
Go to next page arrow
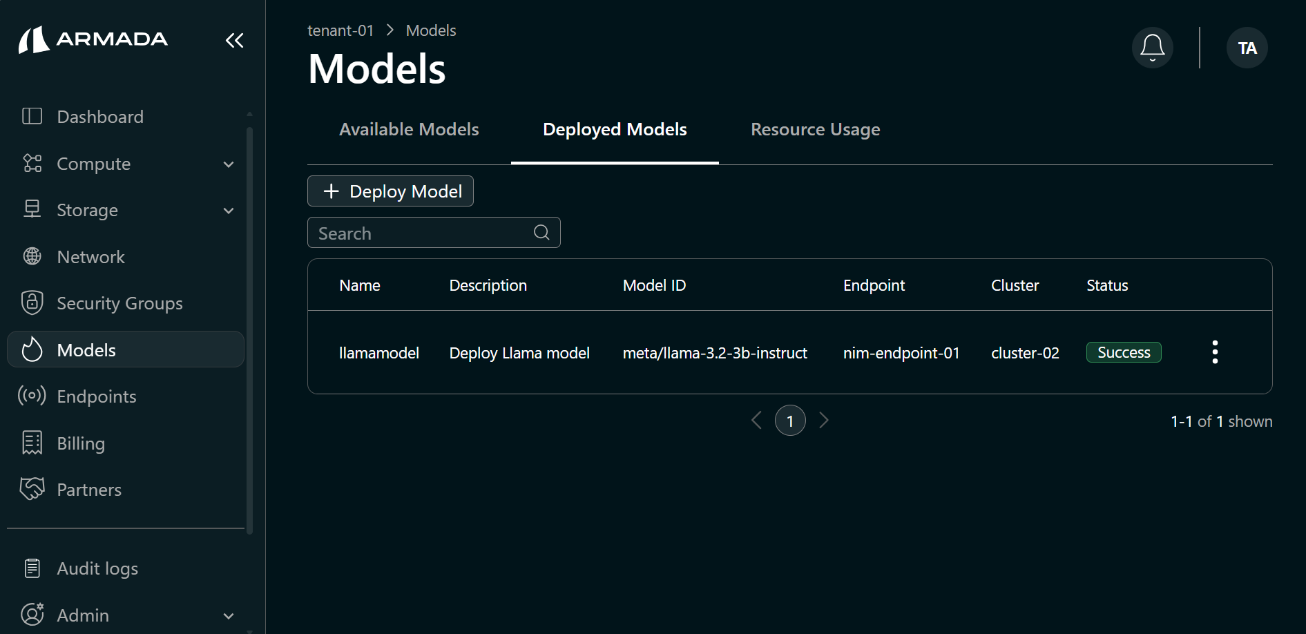click(823, 420)
